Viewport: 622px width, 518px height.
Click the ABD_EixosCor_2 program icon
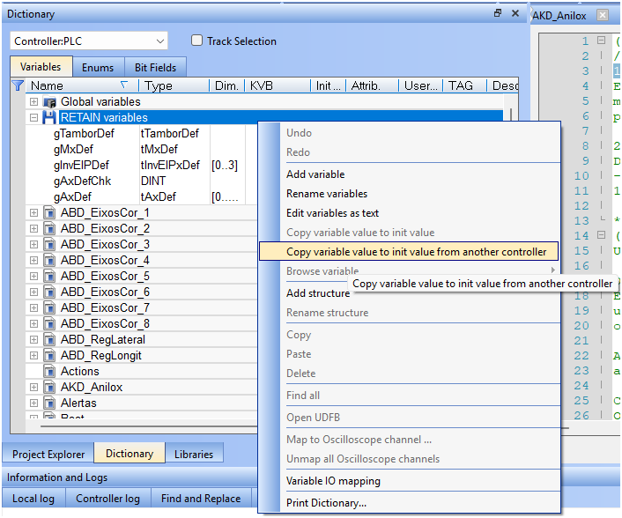49,229
